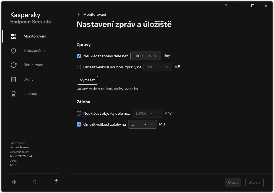This screenshot has height=193, width=274.
Task: Go back to Monitorování via back arrow
Action: click(79, 14)
